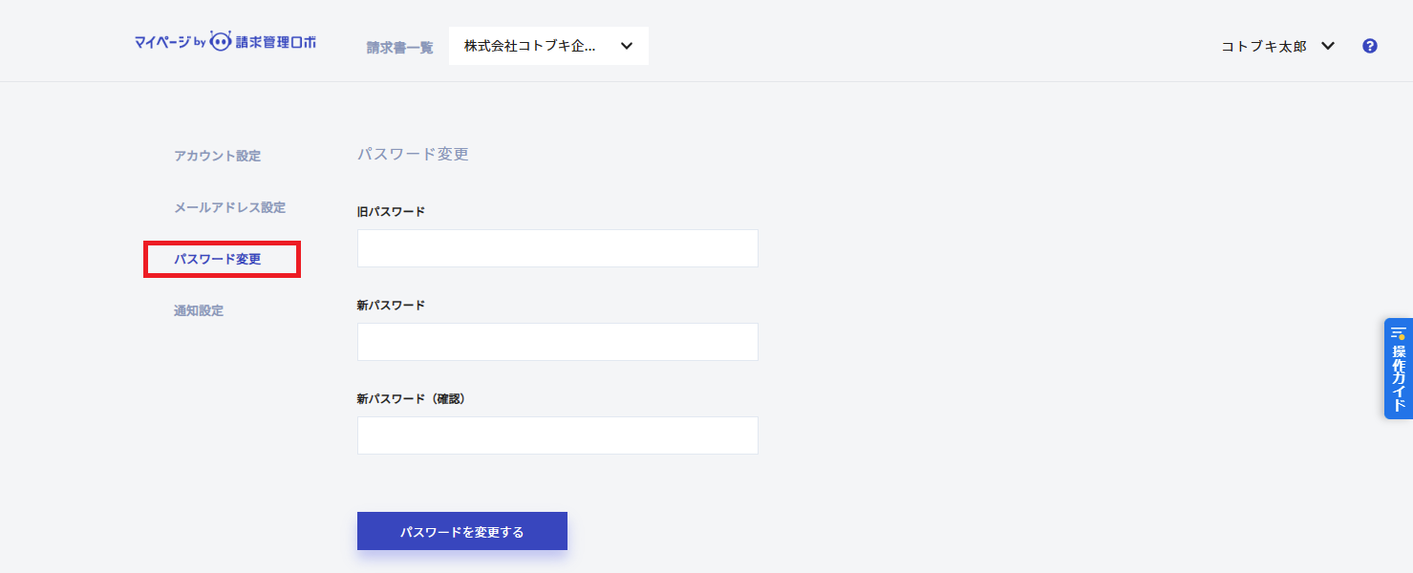This screenshot has height=573, width=1413.
Task: Click the マイページ logo text
Action: 162,42
